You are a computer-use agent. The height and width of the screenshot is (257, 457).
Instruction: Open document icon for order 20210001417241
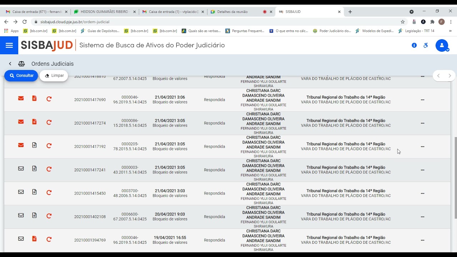tap(34, 168)
